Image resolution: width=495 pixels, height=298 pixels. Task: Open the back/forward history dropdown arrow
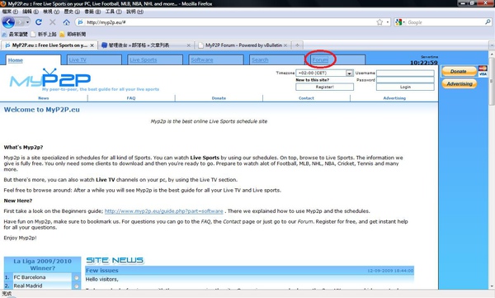click(x=27, y=22)
